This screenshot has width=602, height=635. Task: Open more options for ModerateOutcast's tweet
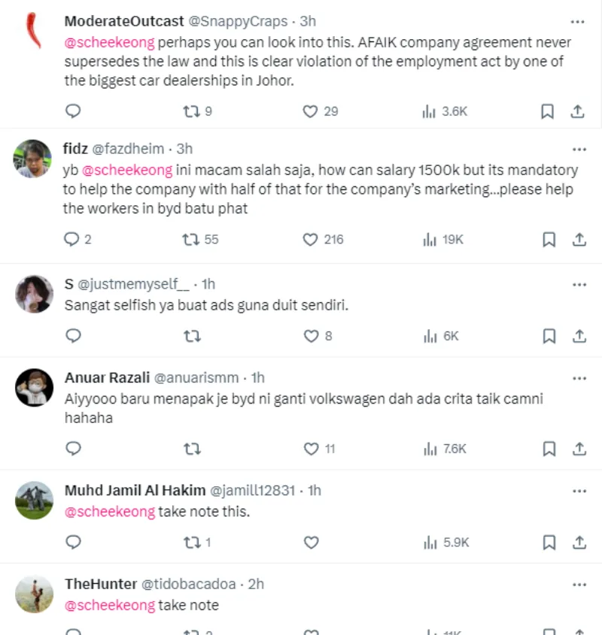coord(578,22)
